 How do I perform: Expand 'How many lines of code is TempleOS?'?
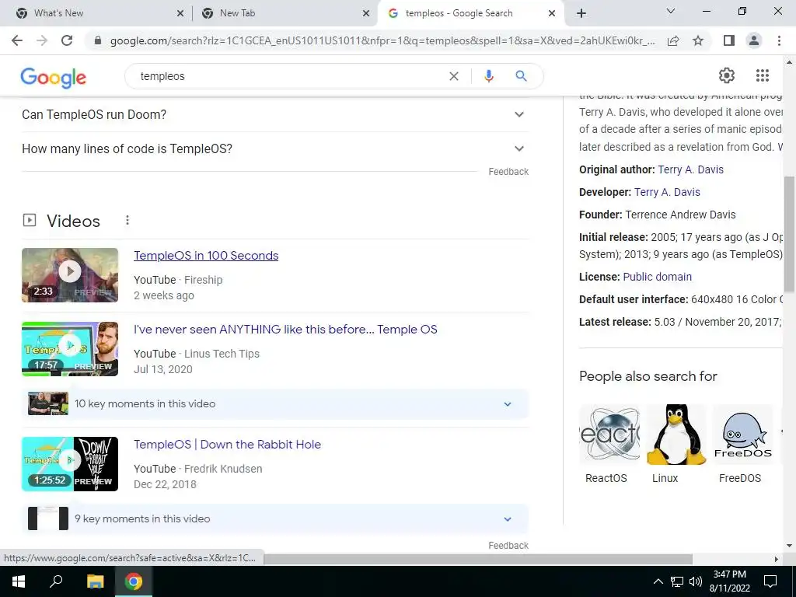tap(275, 148)
